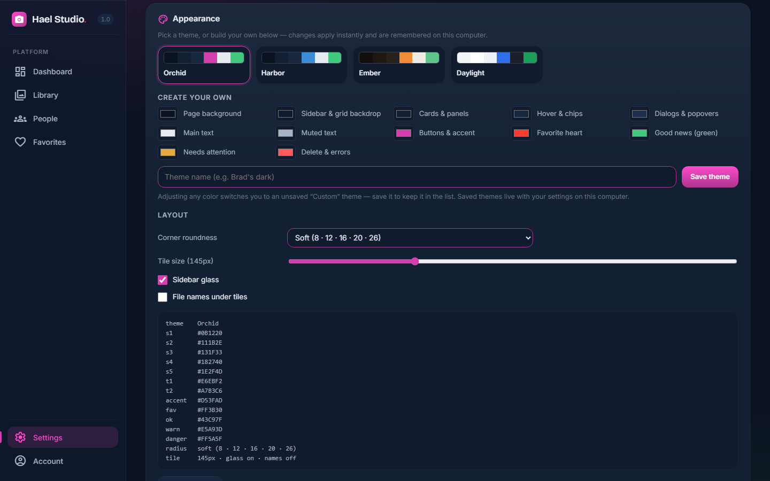Select the Ember theme card
The image size is (770, 481).
(x=399, y=65)
